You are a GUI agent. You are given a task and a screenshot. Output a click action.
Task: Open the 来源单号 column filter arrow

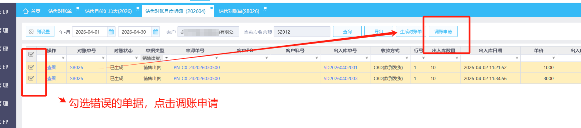click(217, 58)
